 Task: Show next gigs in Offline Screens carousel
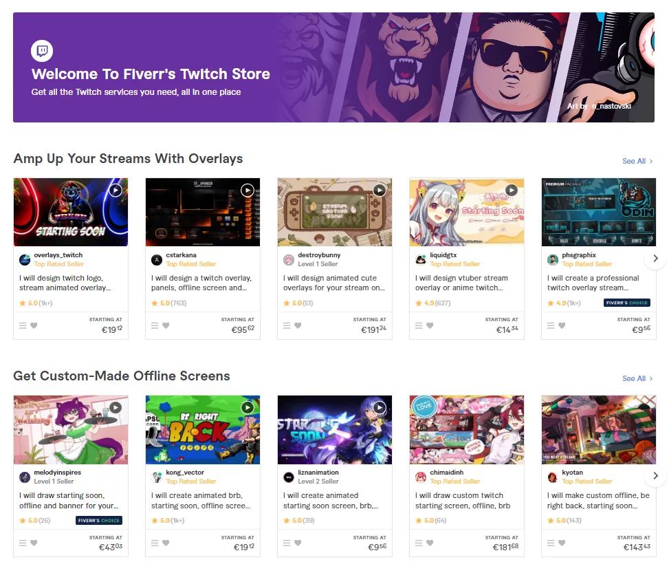point(656,475)
